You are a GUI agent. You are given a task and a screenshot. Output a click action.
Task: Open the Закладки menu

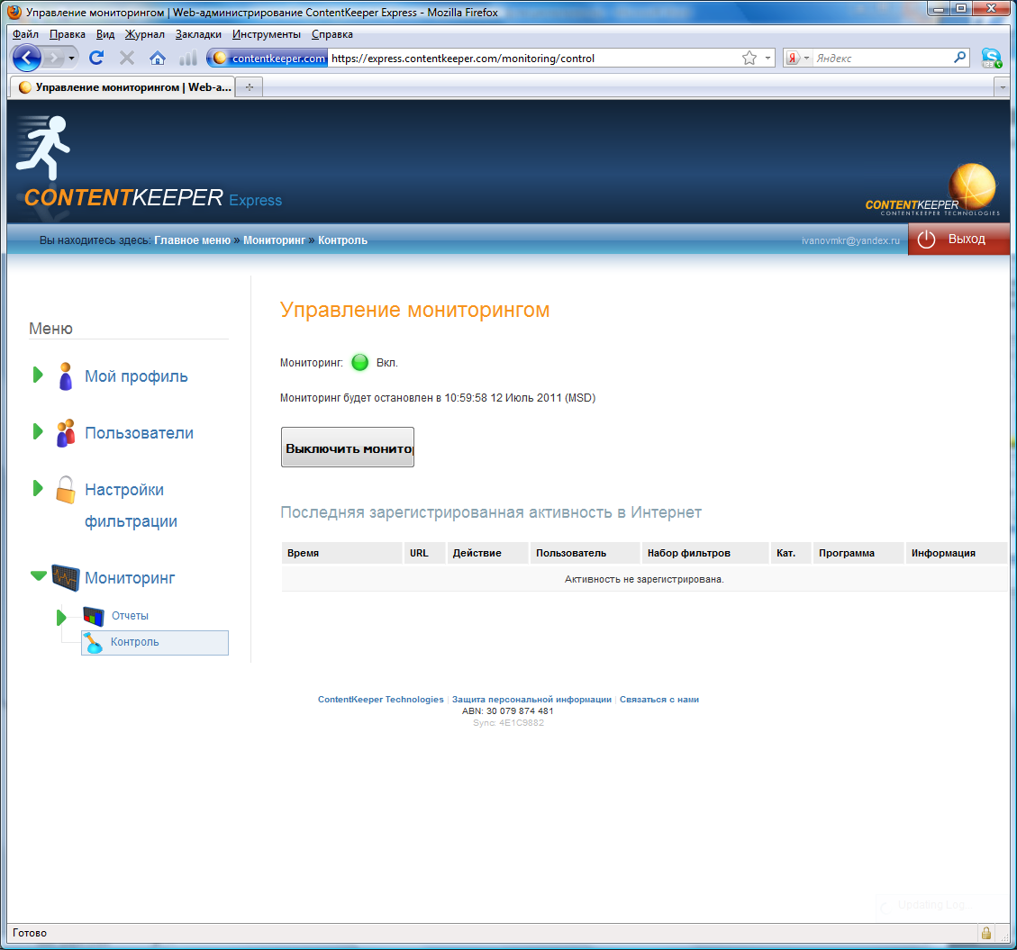198,34
